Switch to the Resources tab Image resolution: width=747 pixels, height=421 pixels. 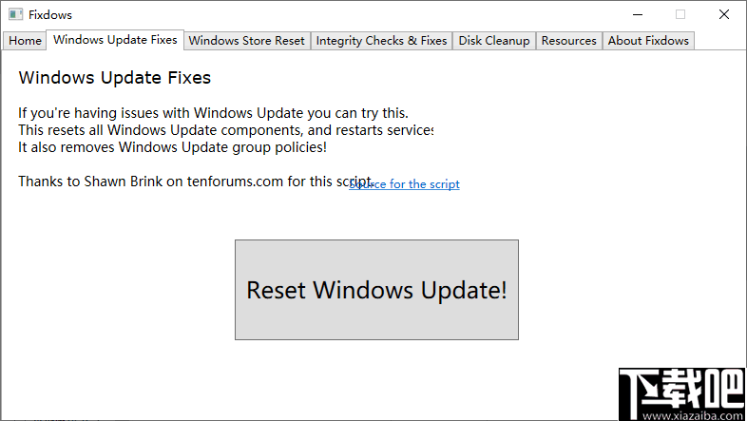569,41
